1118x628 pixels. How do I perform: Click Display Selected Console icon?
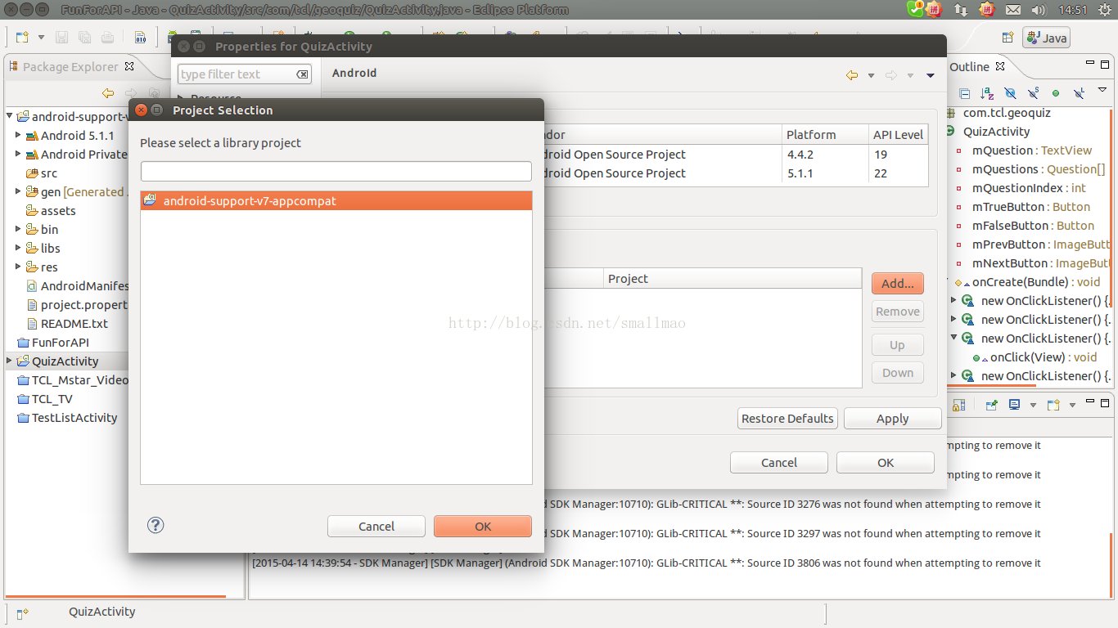point(1014,405)
